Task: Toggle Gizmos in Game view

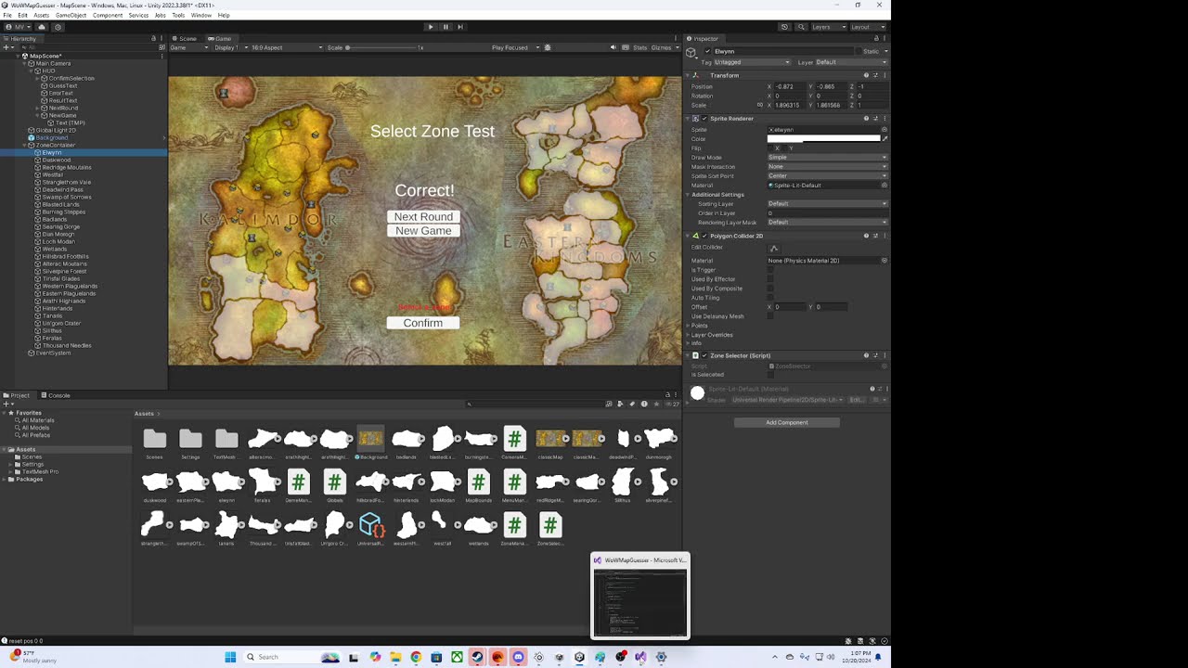Action: click(661, 47)
